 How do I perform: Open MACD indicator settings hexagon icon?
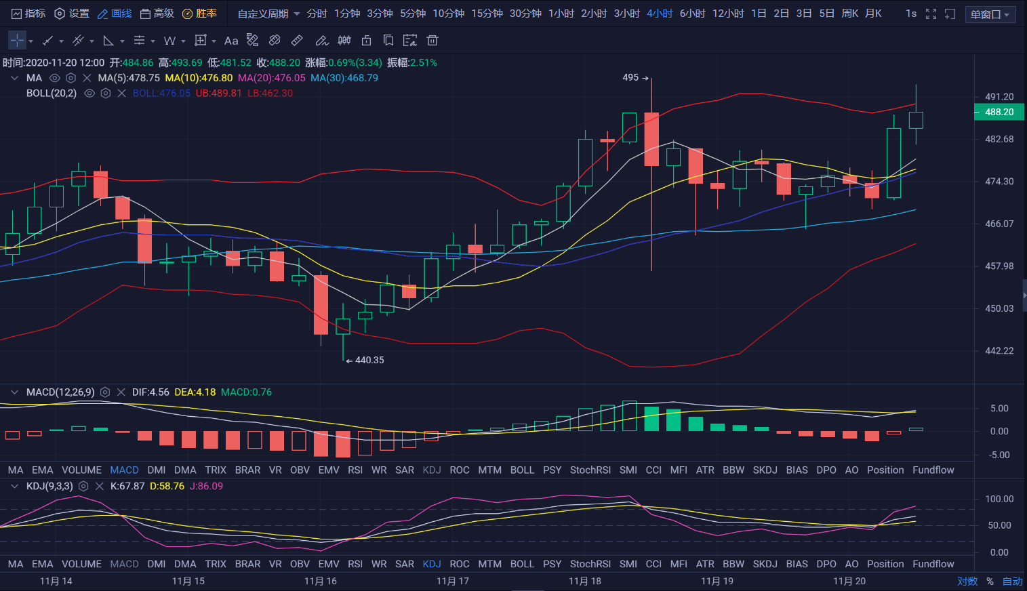tap(105, 392)
